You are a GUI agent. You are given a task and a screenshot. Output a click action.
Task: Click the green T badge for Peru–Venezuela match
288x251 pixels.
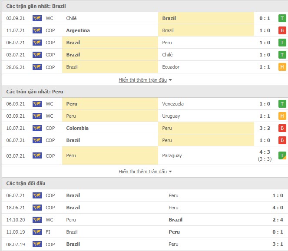[x=282, y=104]
